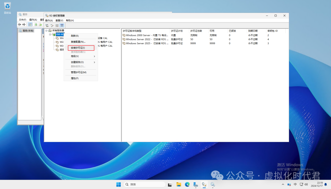Click the small icons view toolbar button
This screenshot has width=331, height=189.
pyautogui.click(x=52, y=25)
